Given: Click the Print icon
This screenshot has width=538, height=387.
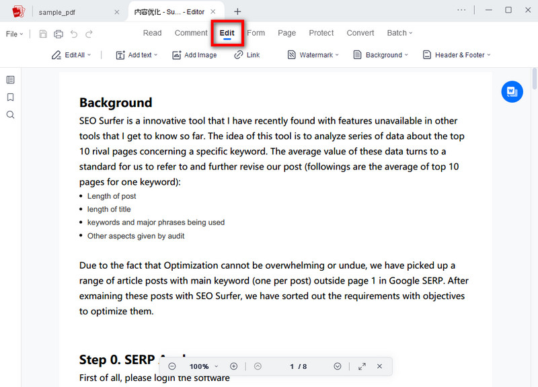Looking at the screenshot, I should click(59, 34).
